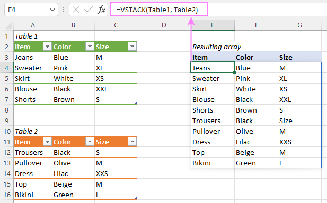Click cell 'Pullover' in column A
The width and height of the screenshot is (327, 203).
tap(33, 163)
